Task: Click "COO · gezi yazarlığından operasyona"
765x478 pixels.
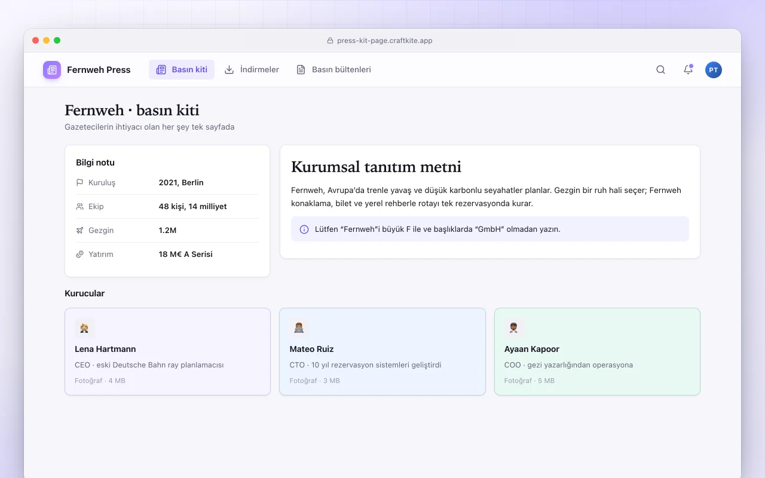Action: [x=568, y=365]
